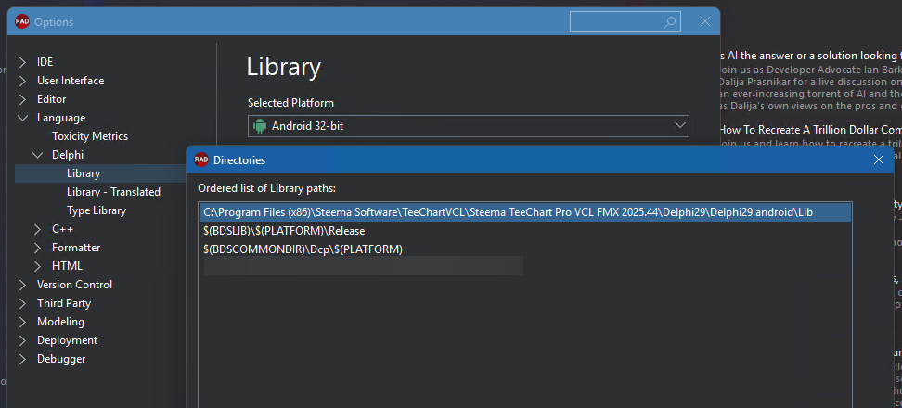Select the Language category label
Viewport: 902px width, 408px height.
point(61,118)
